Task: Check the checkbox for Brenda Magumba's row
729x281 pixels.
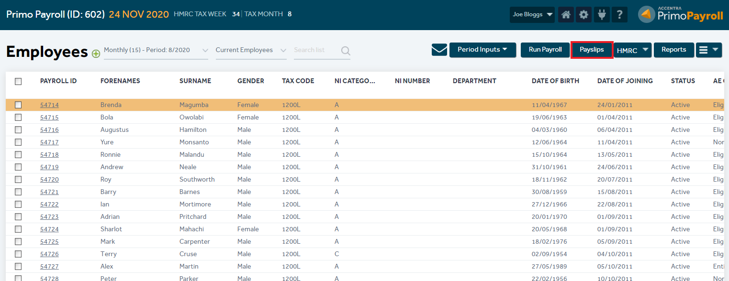Action: [x=18, y=105]
